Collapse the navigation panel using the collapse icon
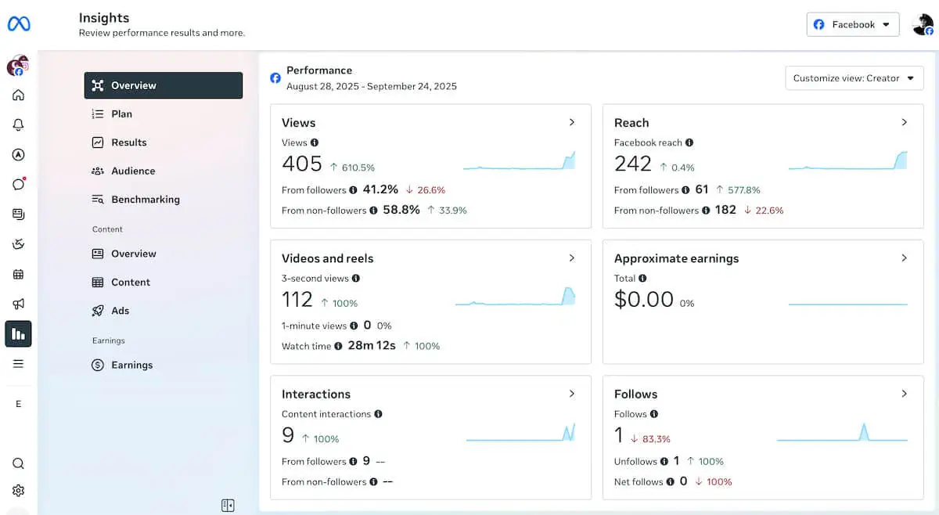 [x=228, y=506]
